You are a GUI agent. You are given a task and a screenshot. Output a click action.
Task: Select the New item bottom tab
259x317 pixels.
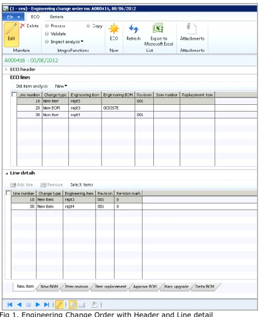[x=25, y=286]
